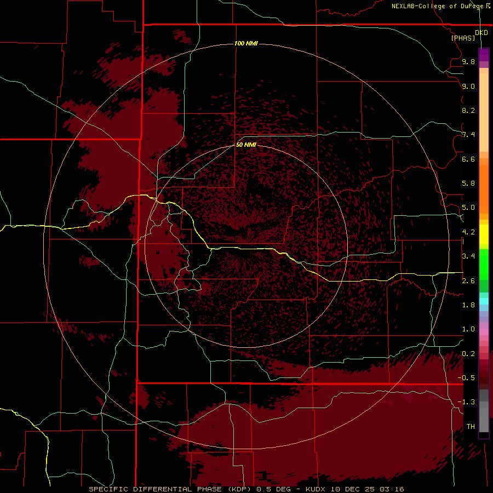
Task: Click the 6.6 scale value
Action: pos(468,159)
